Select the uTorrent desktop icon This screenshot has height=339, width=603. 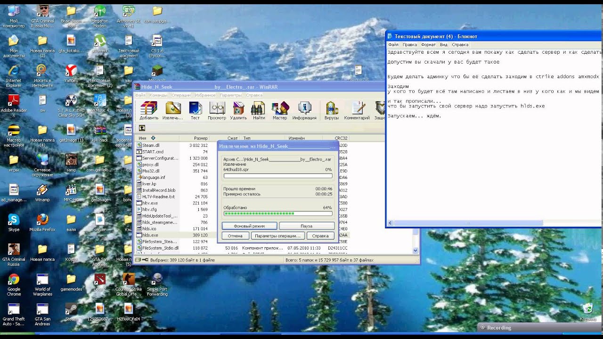(x=100, y=41)
